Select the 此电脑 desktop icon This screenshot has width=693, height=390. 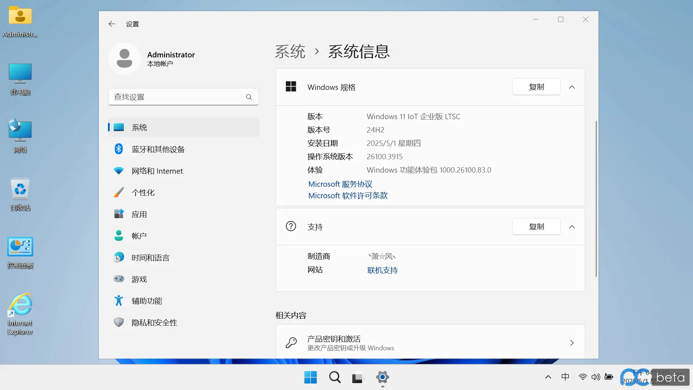20,79
